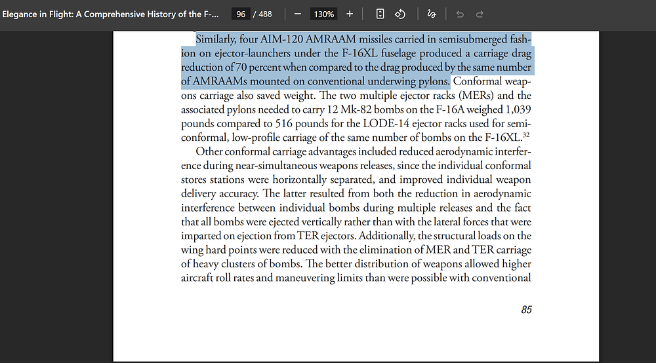Click the zoom out minus button
656x363 pixels.
pos(297,14)
